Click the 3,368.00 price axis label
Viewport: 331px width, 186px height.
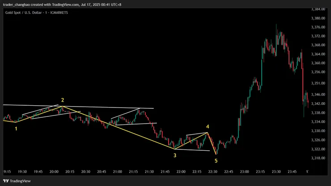[318, 45]
